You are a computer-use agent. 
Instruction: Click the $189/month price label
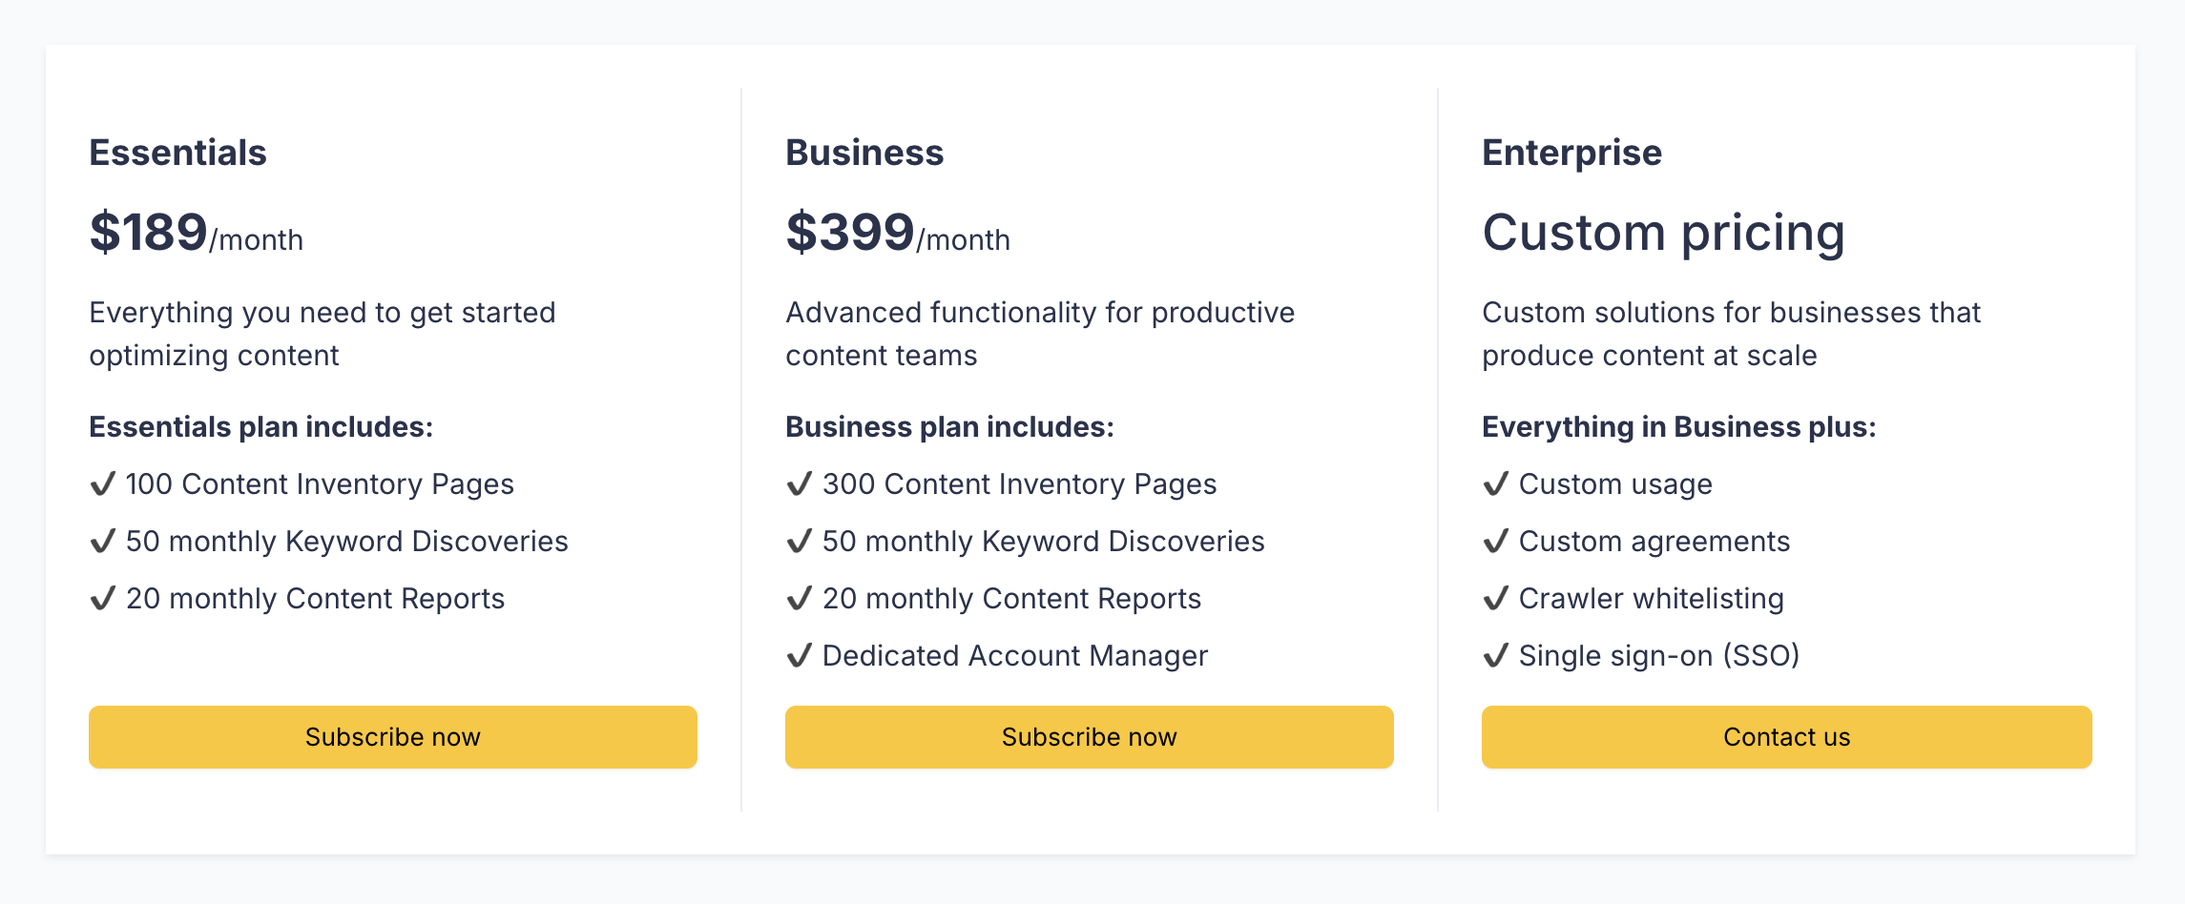[x=195, y=234]
